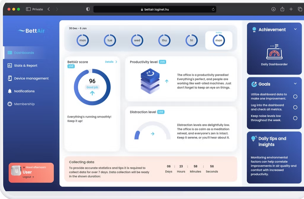Screen dimensions: 304x199
Task: Collapse the Goals panel chevron
Action: point(295,84)
